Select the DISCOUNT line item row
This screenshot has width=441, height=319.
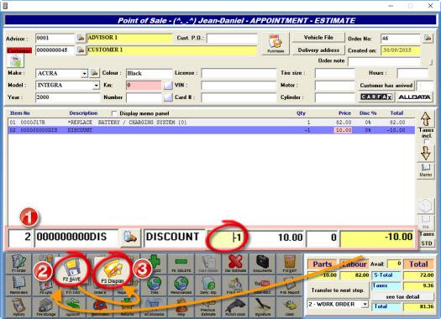coord(211,130)
